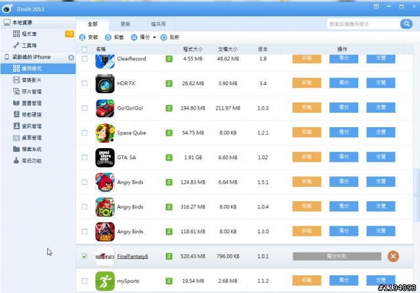The image size is (420, 293).
Task: Click the GTA: SA app icon
Action: [x=105, y=157]
